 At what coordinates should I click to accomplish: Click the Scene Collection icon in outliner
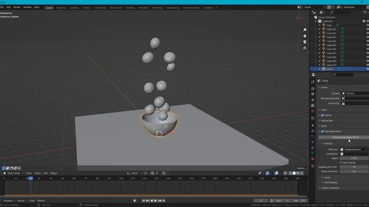coord(316,17)
